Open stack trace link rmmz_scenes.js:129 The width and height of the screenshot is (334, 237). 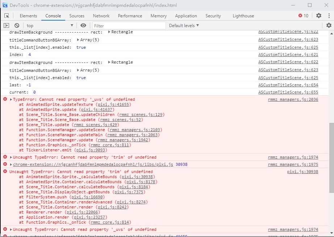pos(141,115)
